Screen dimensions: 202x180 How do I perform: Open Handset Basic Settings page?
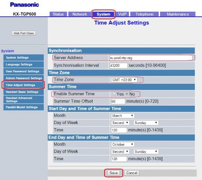[23, 92]
